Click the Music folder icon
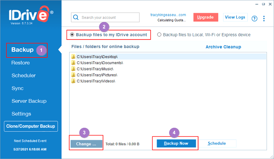 point(73,69)
